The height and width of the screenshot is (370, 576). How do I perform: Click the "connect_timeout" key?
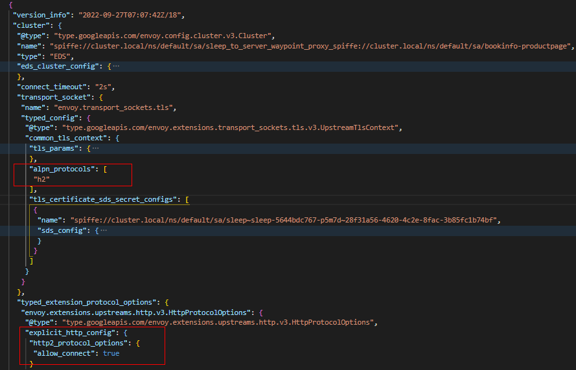pyautogui.click(x=52, y=87)
